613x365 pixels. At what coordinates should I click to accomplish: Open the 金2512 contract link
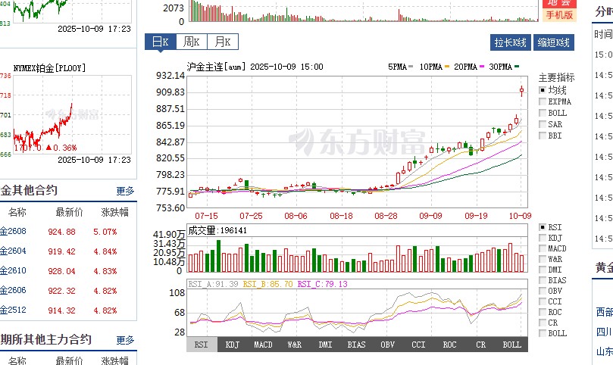[13, 310]
